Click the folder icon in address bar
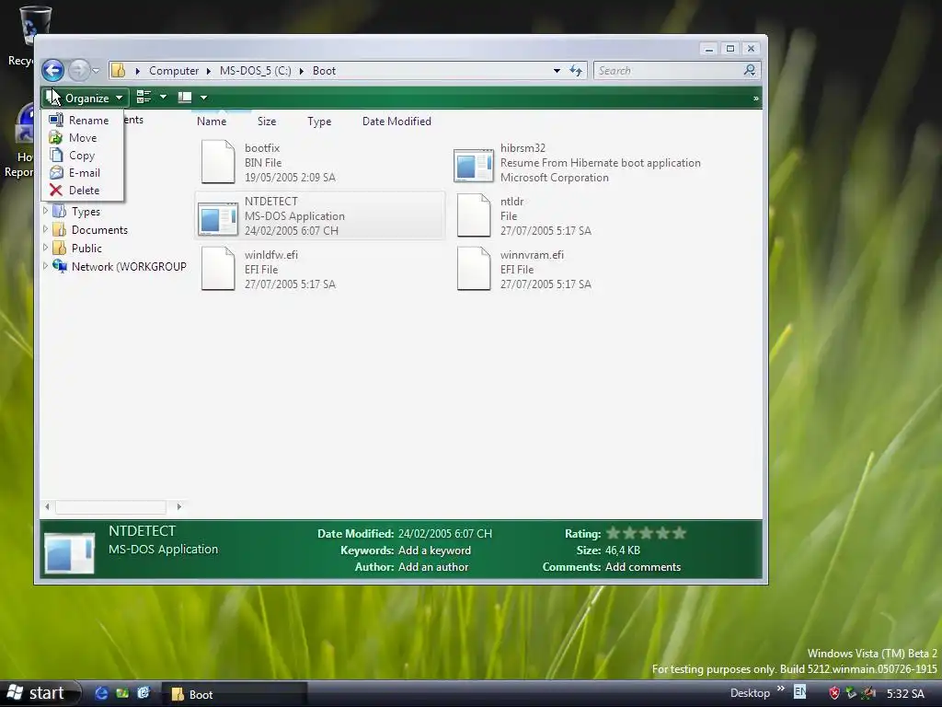The width and height of the screenshot is (942, 707). [x=119, y=70]
